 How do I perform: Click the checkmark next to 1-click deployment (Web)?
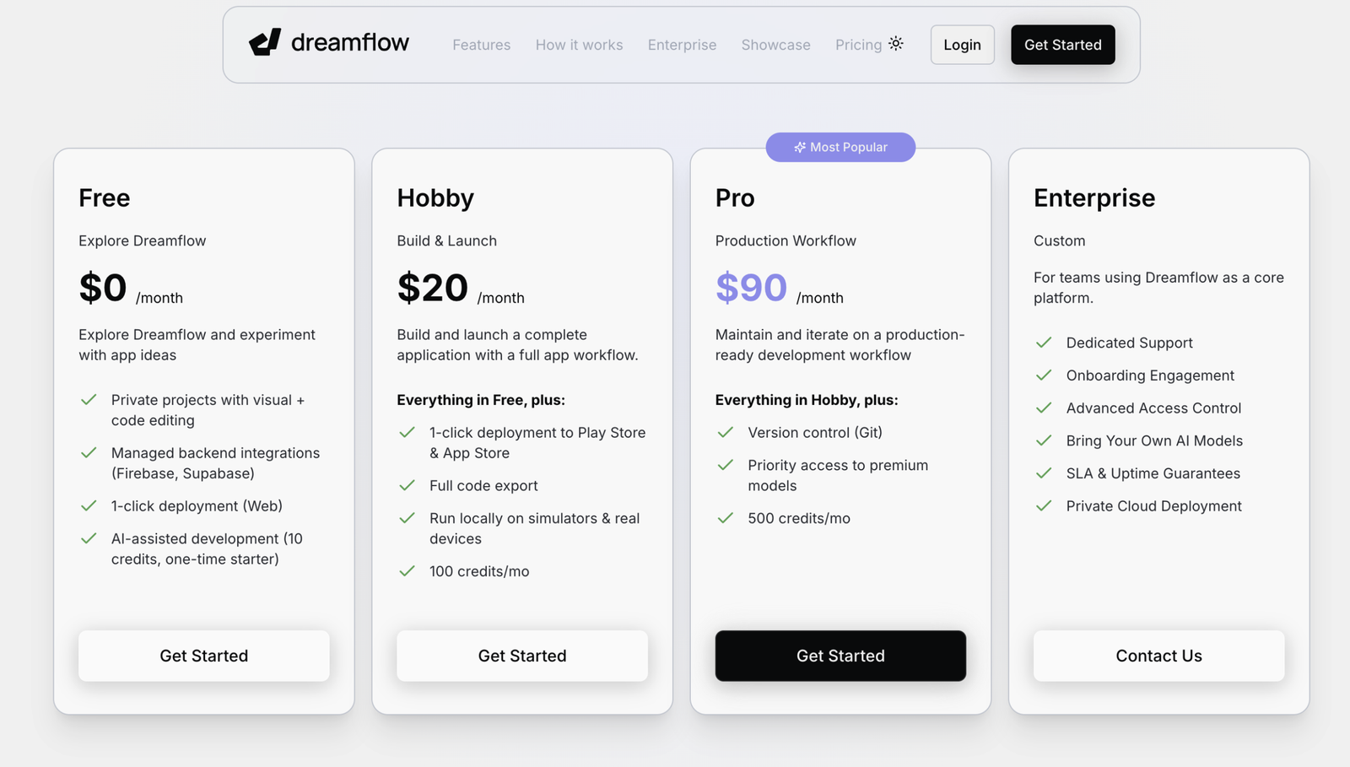click(x=89, y=505)
